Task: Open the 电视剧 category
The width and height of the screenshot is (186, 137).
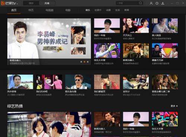Action: point(49,10)
